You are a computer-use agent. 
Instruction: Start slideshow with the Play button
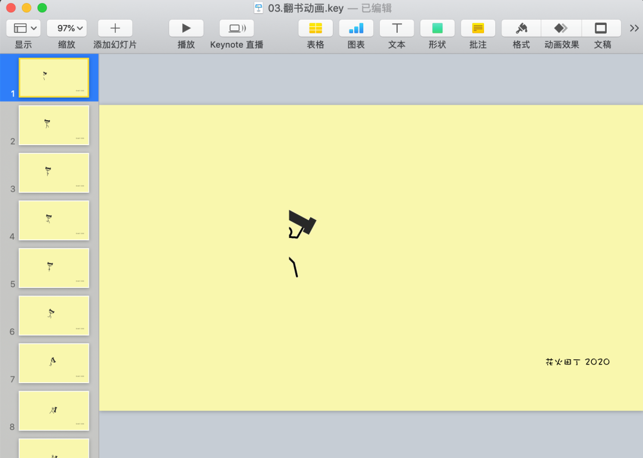coord(186,29)
